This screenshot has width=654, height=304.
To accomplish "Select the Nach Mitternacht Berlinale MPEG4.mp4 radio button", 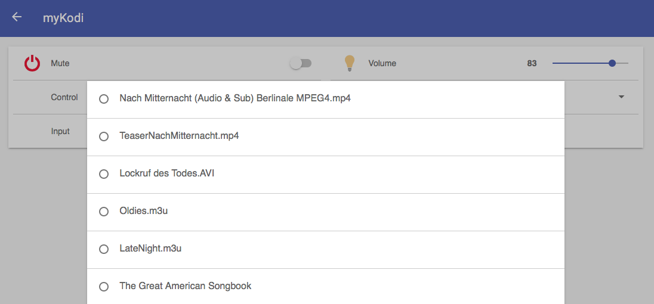I will (104, 99).
